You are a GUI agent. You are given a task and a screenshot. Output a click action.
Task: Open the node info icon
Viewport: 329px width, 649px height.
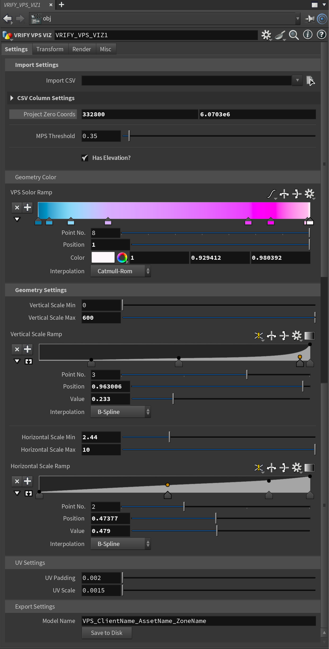[x=308, y=35]
